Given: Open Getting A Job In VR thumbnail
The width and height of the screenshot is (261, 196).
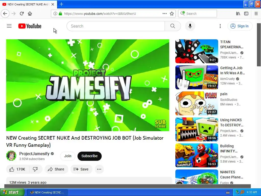Looking at the screenshot, I should pos(197,77).
